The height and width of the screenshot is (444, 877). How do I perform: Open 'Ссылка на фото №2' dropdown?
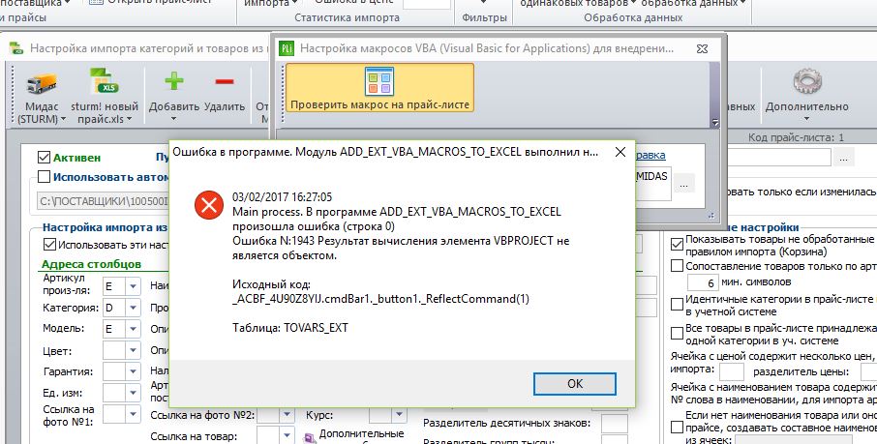[x=287, y=414]
